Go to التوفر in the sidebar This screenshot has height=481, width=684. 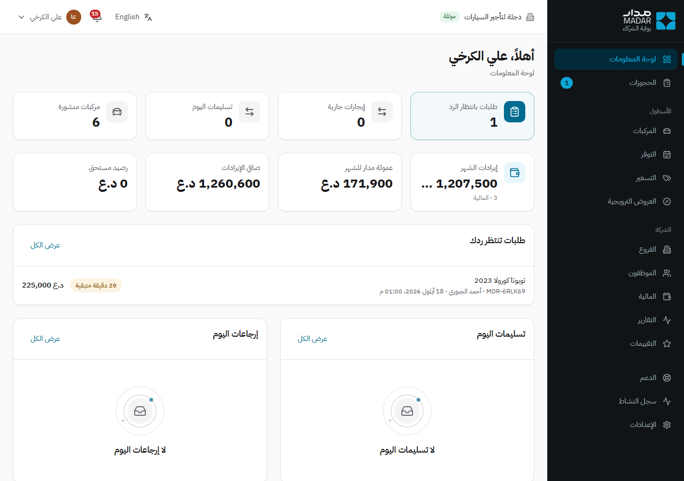(616, 154)
